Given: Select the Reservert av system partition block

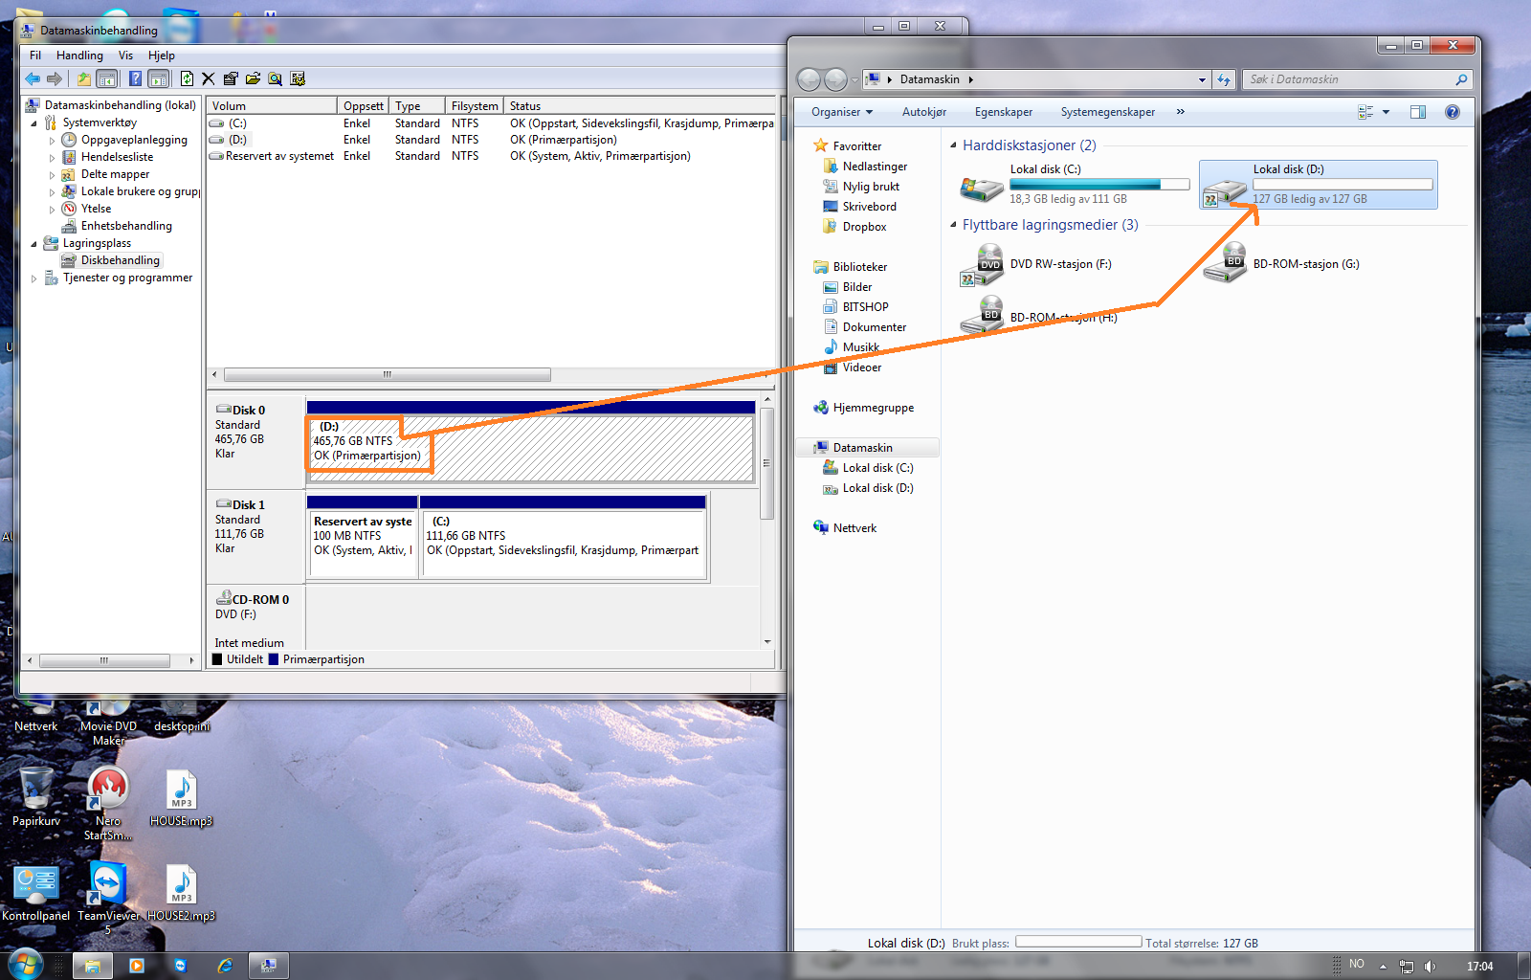Looking at the screenshot, I should (x=363, y=543).
